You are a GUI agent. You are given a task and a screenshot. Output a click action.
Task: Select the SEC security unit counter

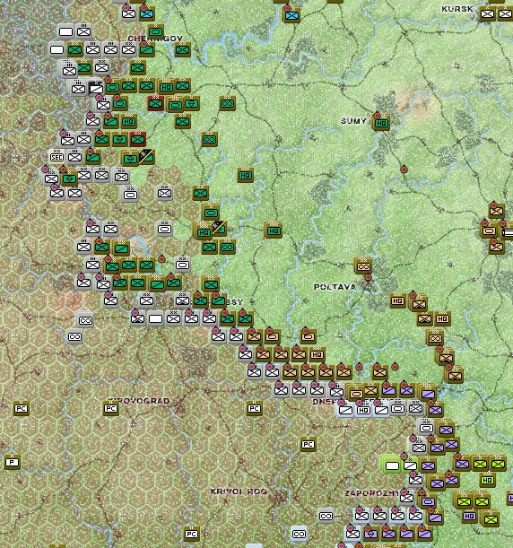[x=57, y=157]
